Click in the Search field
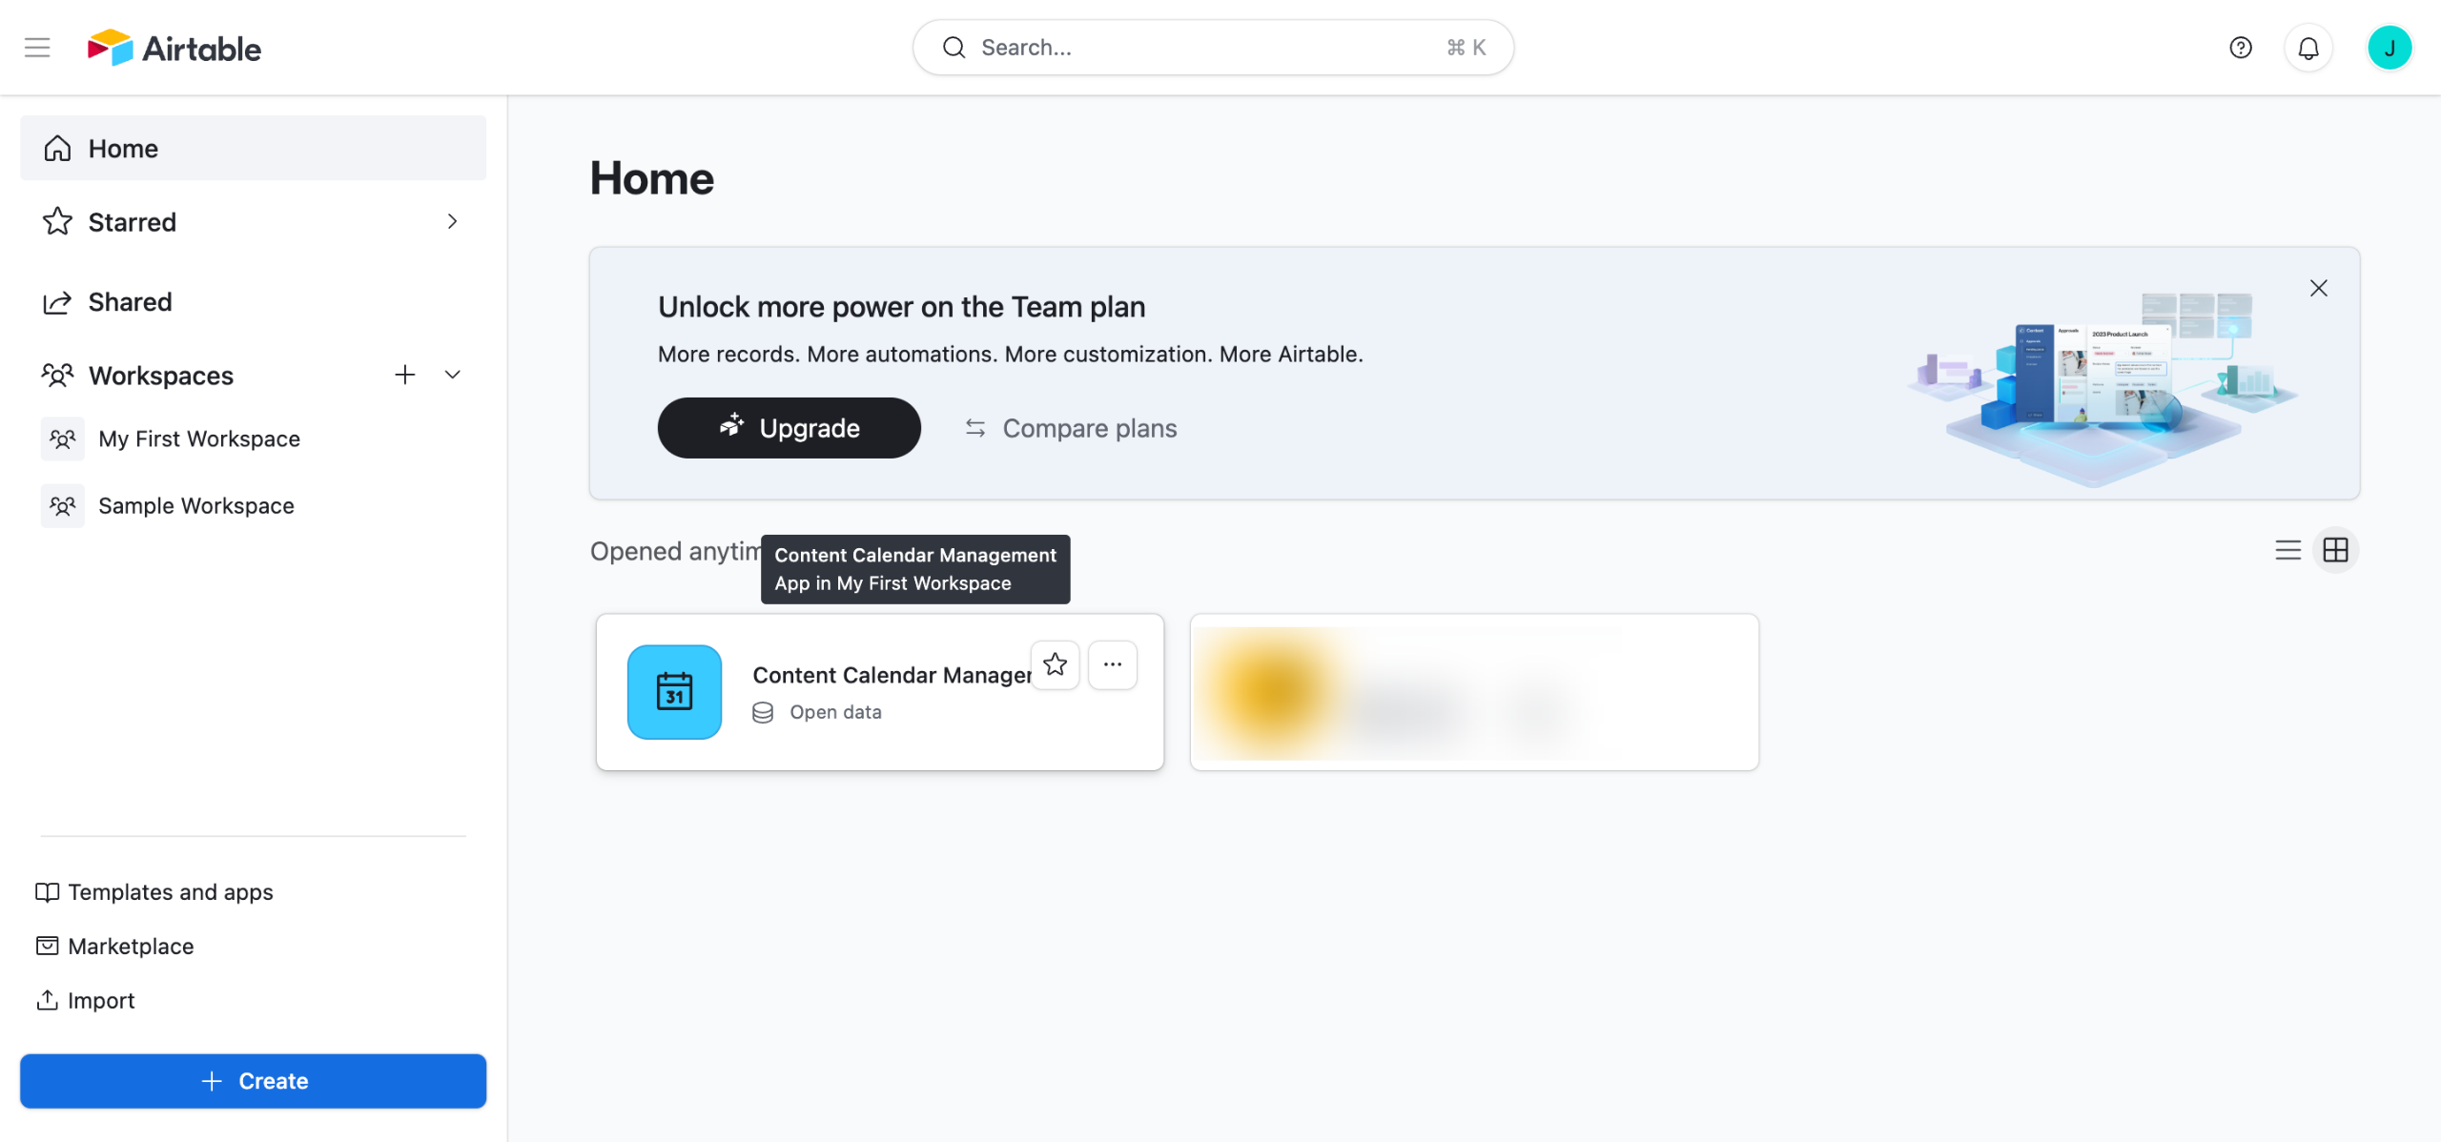Viewport: 2441px width, 1142px height. [1212, 48]
